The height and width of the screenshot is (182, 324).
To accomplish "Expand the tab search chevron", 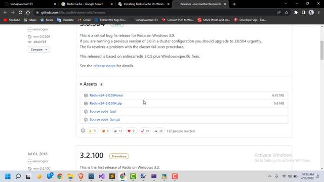I will [x=286, y=4].
